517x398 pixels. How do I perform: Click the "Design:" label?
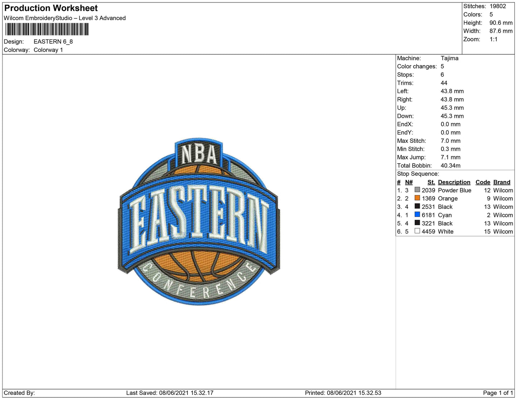click(x=14, y=42)
